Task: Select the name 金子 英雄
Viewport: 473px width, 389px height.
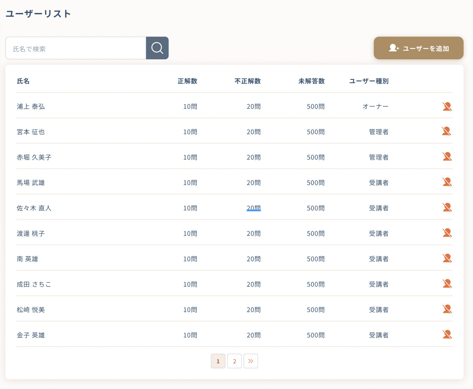Action: (31, 335)
